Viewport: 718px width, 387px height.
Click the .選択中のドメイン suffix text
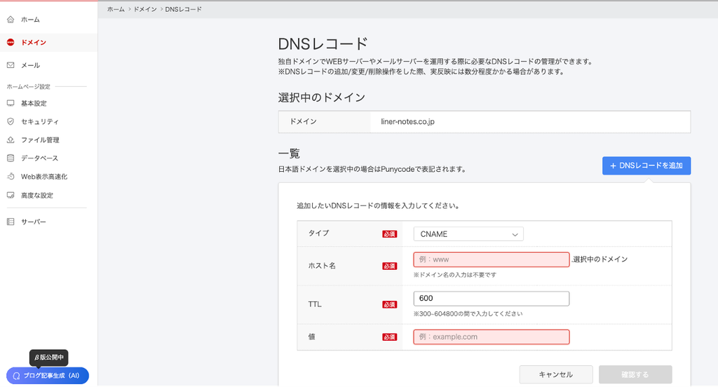(x=600, y=259)
